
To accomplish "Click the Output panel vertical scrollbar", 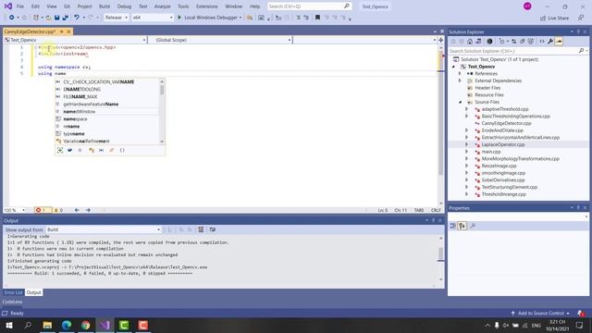I will pyautogui.click(x=440, y=259).
